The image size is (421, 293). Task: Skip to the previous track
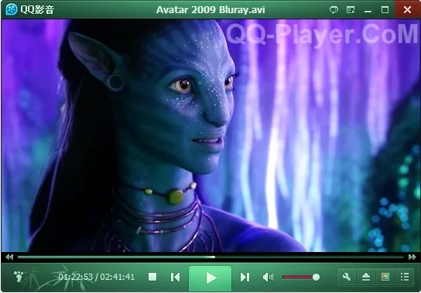pyautogui.click(x=176, y=278)
